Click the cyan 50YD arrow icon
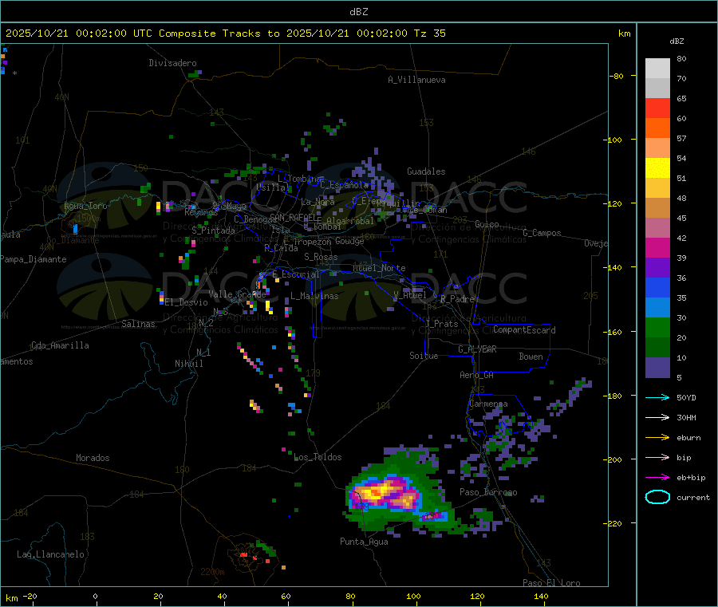Image resolution: width=718 pixels, height=607 pixels. point(657,397)
